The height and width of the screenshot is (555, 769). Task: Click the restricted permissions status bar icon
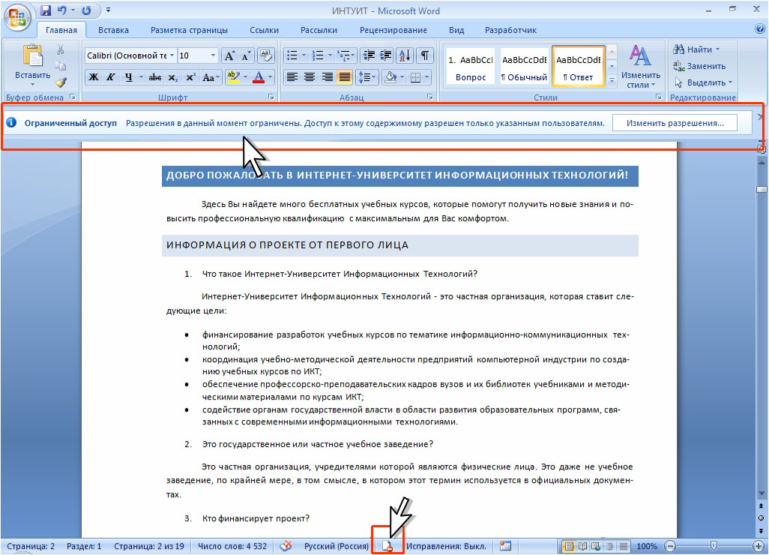coord(387,546)
